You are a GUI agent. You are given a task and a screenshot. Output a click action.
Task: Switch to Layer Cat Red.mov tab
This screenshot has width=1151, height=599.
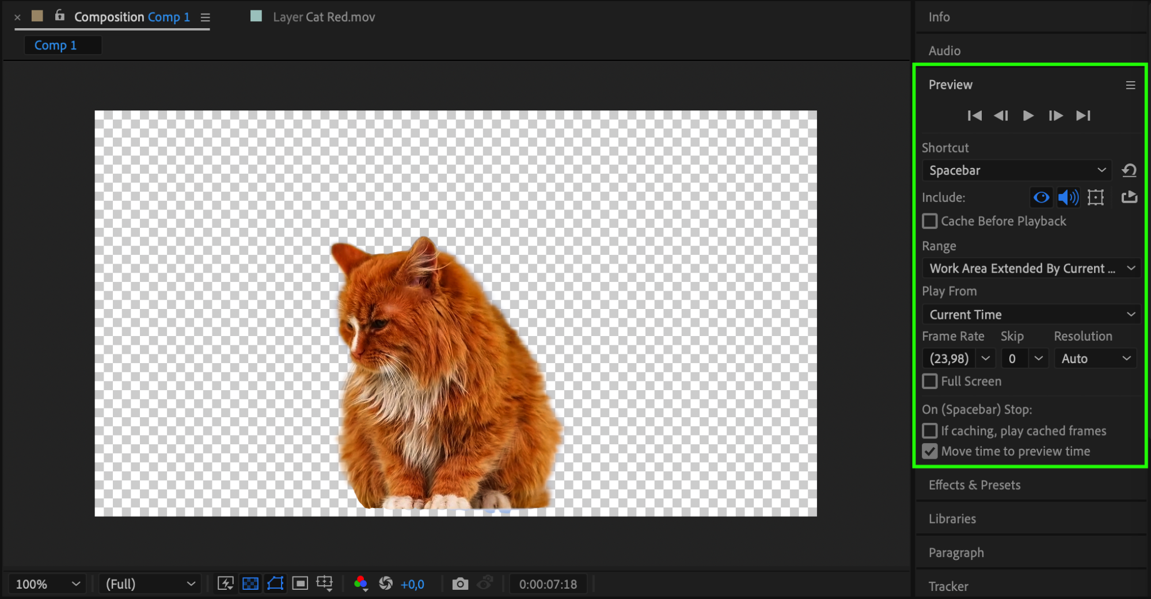[323, 17]
